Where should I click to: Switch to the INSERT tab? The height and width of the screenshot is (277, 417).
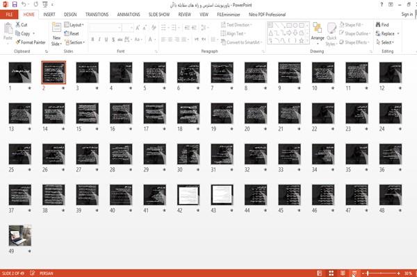click(x=49, y=15)
